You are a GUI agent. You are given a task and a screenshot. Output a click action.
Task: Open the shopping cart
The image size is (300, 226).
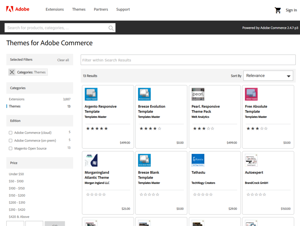(x=278, y=10)
